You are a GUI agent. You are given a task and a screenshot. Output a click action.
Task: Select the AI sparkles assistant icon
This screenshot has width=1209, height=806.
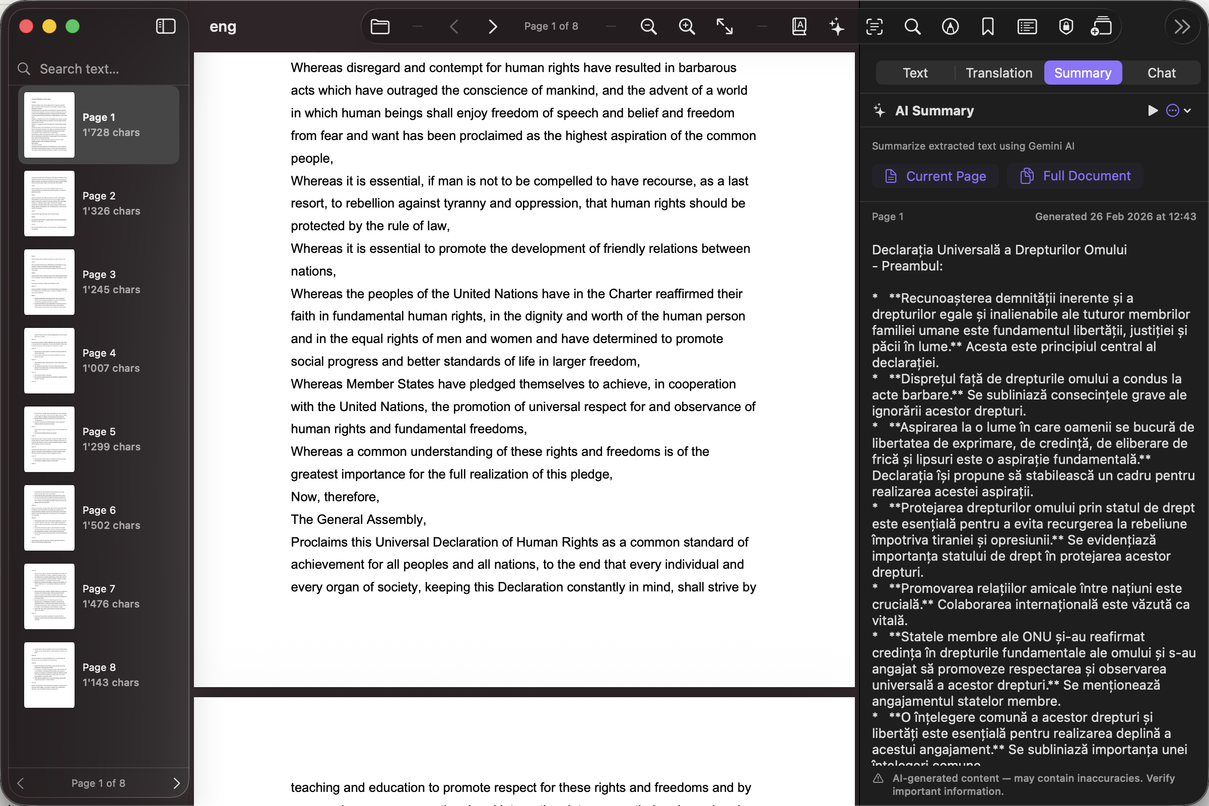point(836,26)
